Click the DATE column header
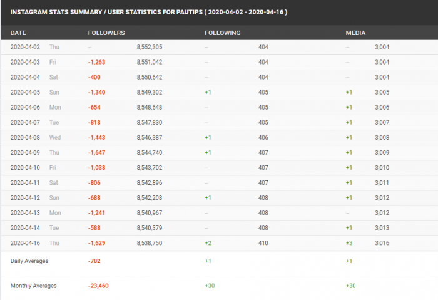 (x=18, y=33)
